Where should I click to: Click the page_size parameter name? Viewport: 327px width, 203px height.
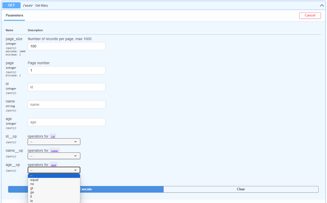[14, 39]
